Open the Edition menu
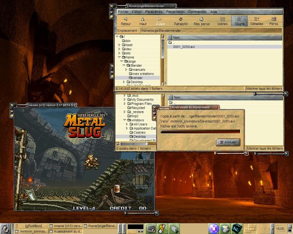The height and width of the screenshot is (234, 293). pyautogui.click(x=137, y=12)
